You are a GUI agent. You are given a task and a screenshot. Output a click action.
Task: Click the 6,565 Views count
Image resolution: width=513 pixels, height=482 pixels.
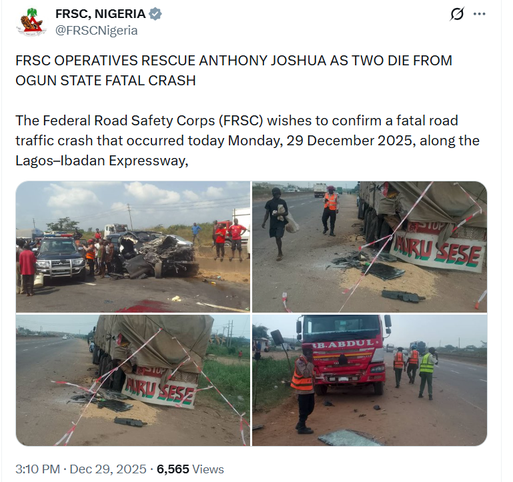(x=190, y=469)
